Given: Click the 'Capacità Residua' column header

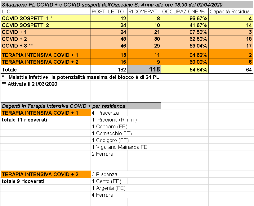Looking at the screenshot, I should pyautogui.click(x=230, y=11).
